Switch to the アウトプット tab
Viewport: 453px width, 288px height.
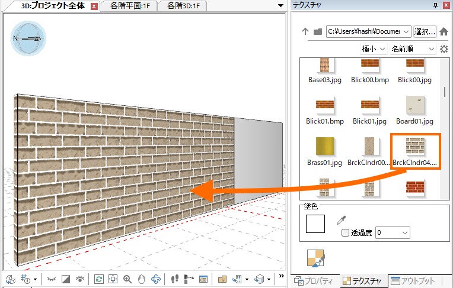click(x=413, y=281)
